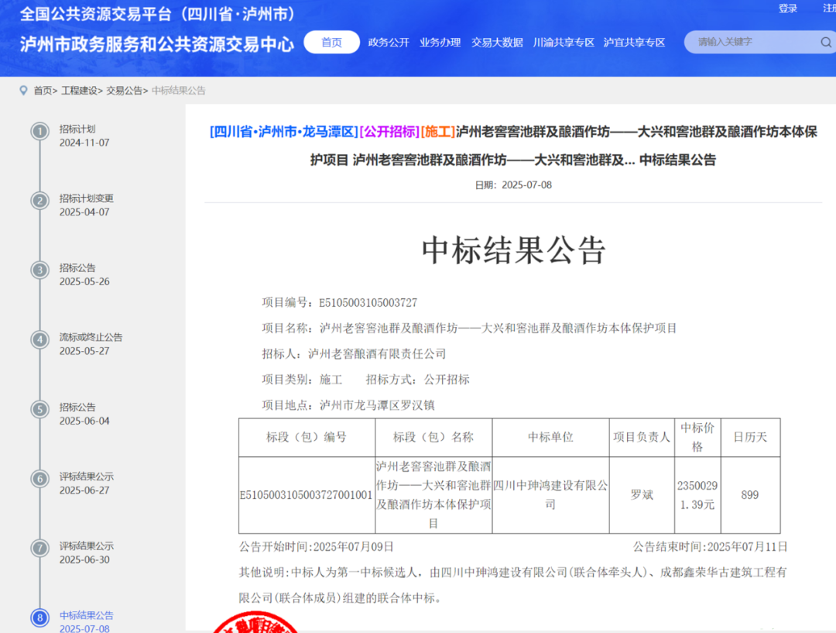Click the search magnifier icon
The width and height of the screenshot is (836, 633).
pos(826,43)
